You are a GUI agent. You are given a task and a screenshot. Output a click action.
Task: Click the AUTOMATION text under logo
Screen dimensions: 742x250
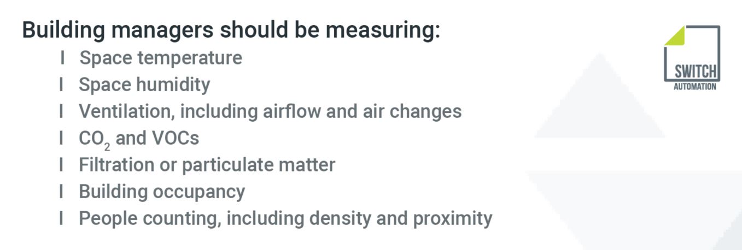[694, 86]
